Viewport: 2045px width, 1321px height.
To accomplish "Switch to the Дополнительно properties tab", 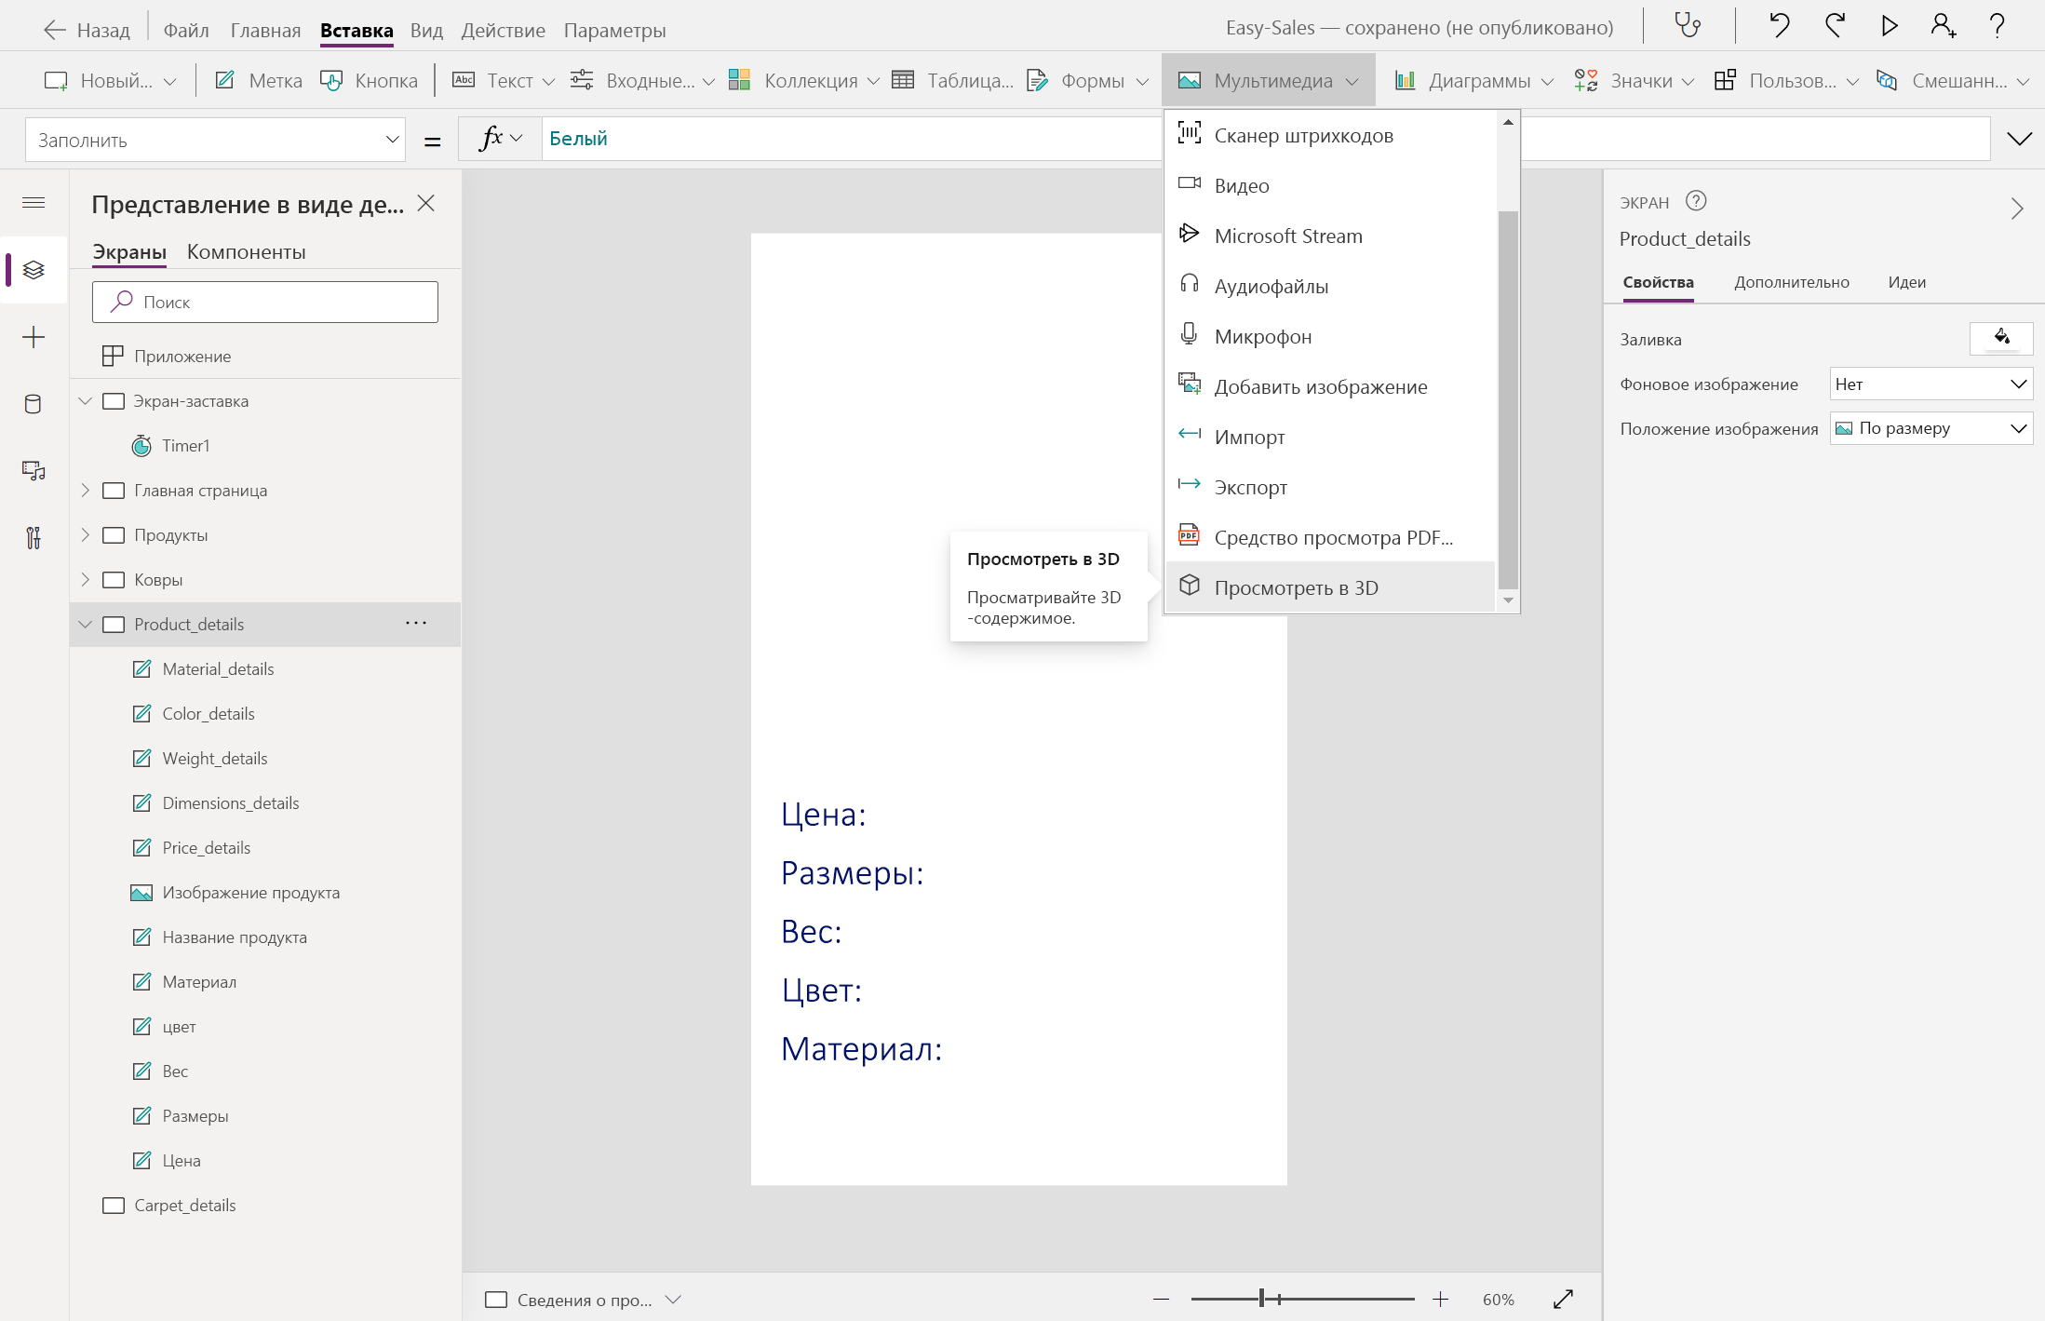I will pyautogui.click(x=1791, y=282).
